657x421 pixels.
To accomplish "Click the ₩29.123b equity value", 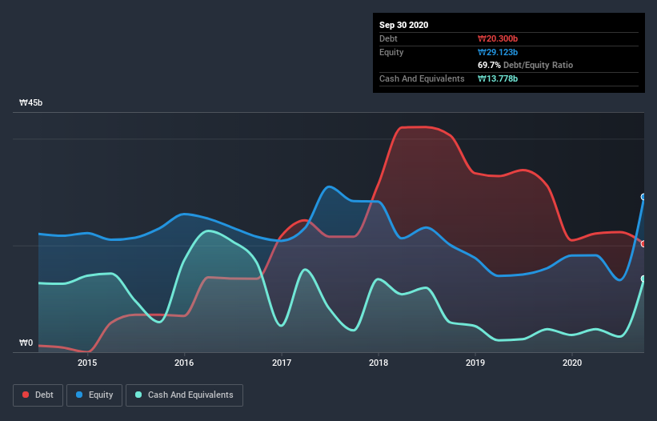I will click(x=498, y=52).
